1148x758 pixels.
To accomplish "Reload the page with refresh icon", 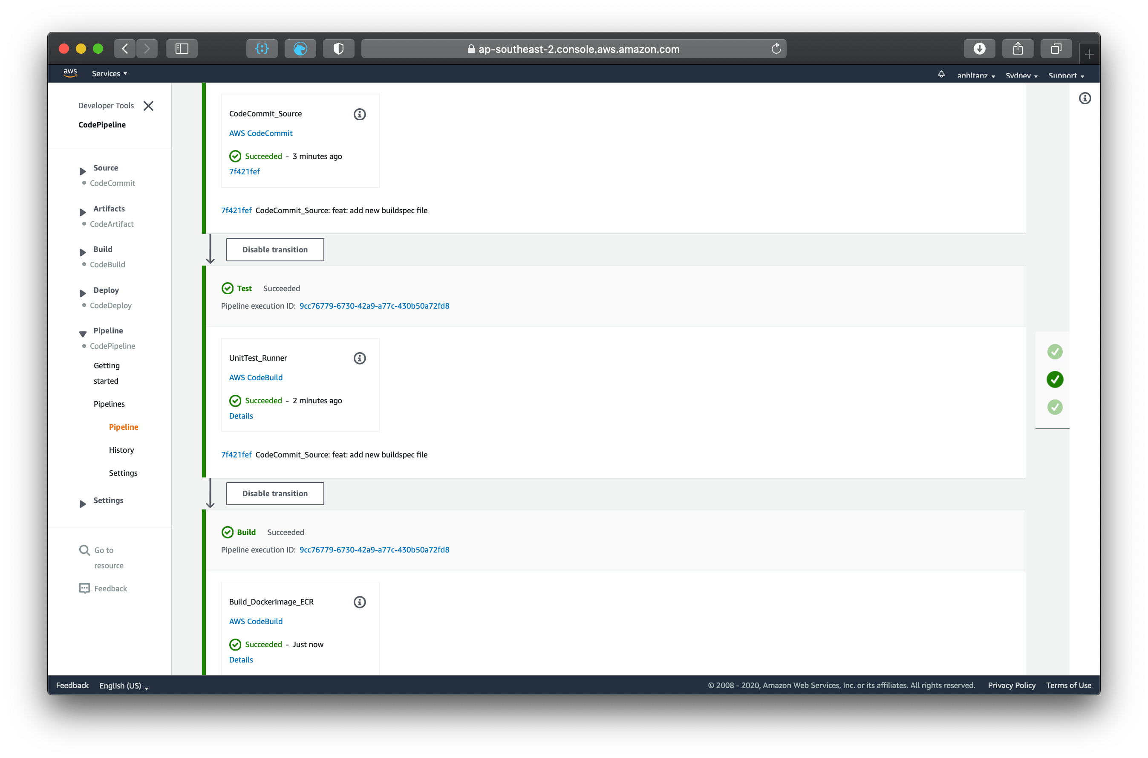I will coord(776,49).
